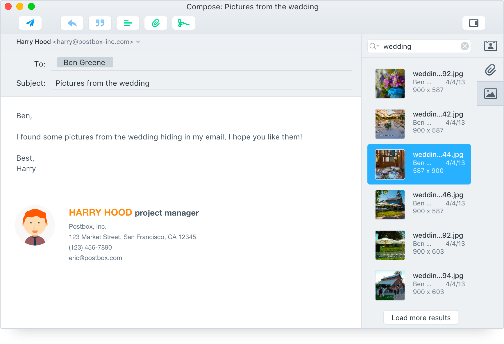Insert quoted text with the quote icon
This screenshot has height=344, width=504.
tap(100, 23)
